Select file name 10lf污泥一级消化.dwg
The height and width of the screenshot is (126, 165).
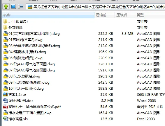26,89
